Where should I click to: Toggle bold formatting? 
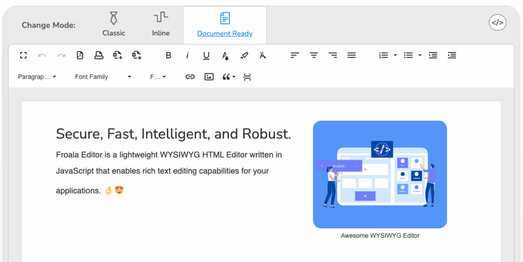click(x=169, y=55)
